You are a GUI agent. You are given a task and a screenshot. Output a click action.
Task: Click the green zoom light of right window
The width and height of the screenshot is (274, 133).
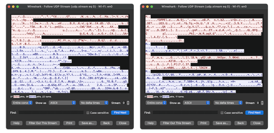pyautogui.click(x=152, y=7)
